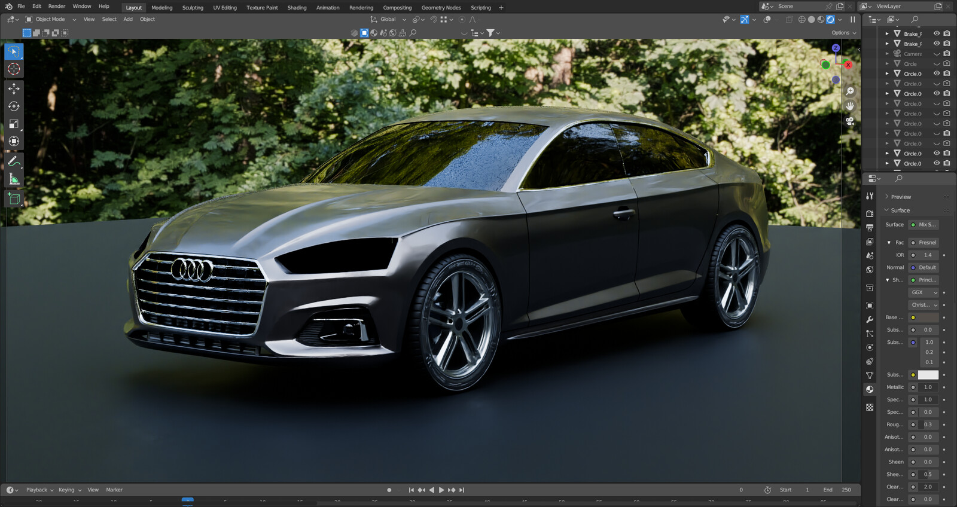Switch to the Geometry Nodes workspace tab
957x507 pixels.
click(x=441, y=8)
